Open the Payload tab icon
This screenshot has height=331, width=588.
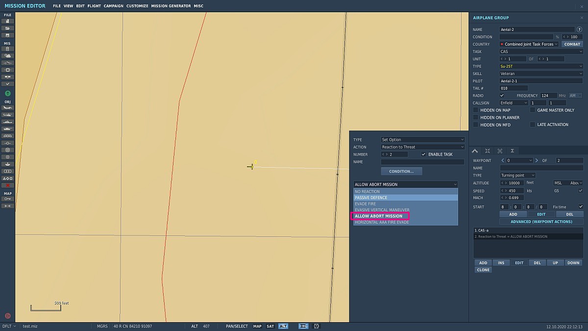point(488,151)
